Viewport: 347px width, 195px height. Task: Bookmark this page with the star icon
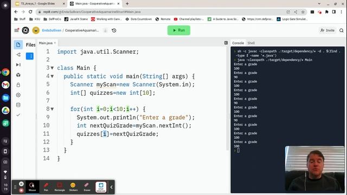tap(303, 12)
